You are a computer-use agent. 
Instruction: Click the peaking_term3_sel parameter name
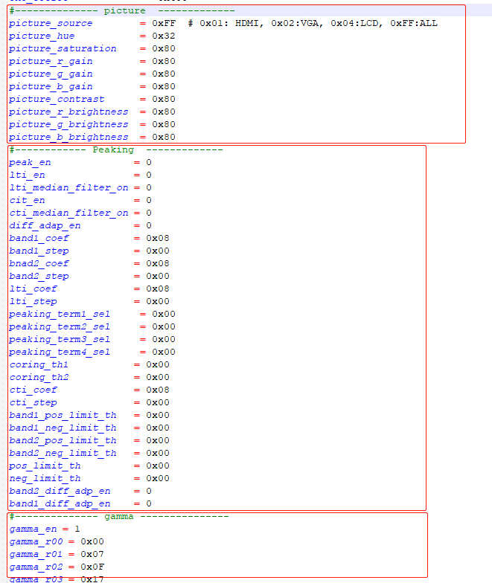point(60,339)
